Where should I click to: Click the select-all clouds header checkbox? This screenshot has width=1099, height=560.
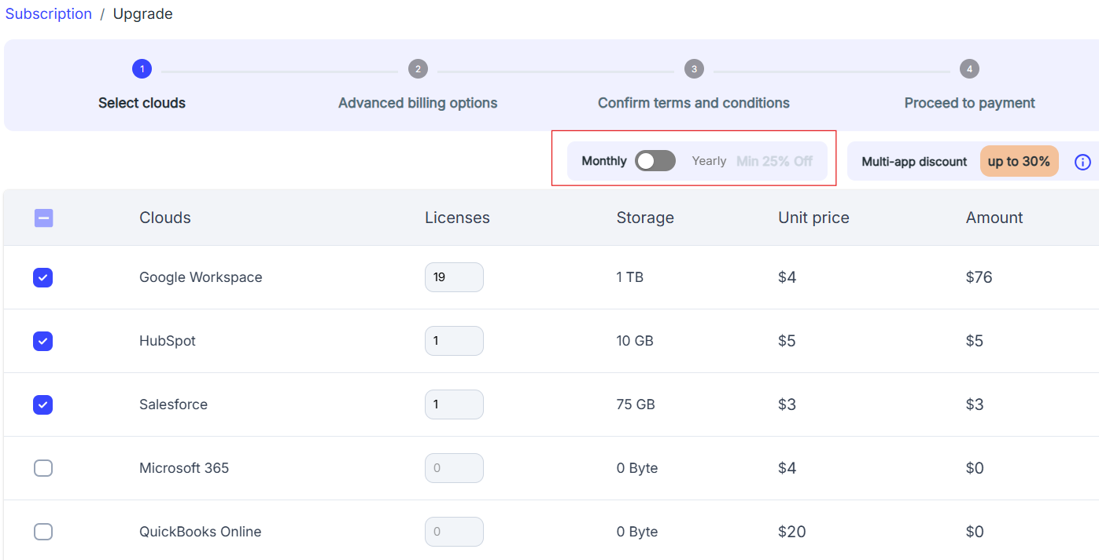point(43,218)
